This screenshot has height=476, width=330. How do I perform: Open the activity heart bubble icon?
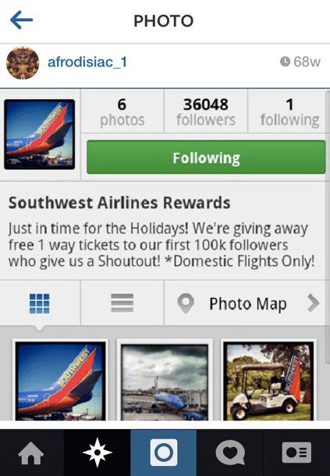230,453
